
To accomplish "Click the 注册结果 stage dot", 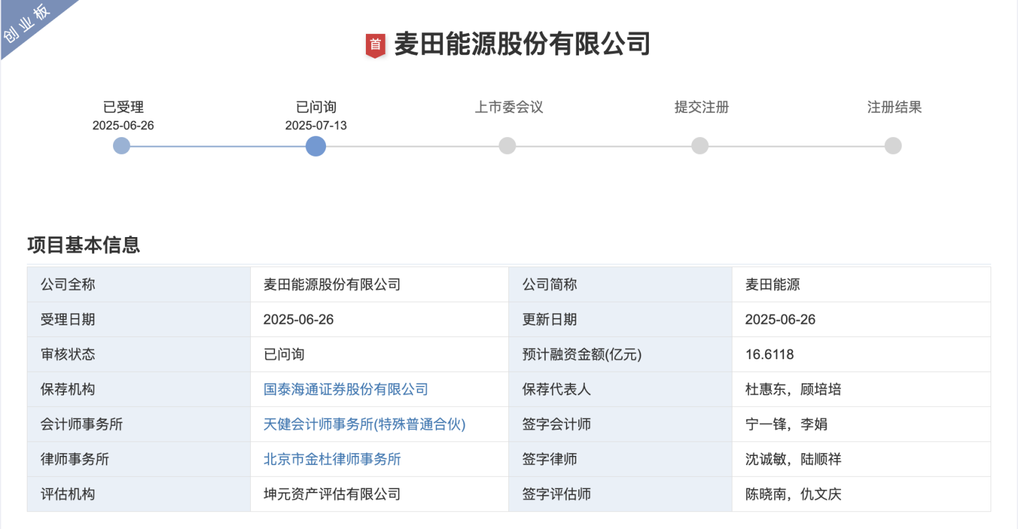I will pyautogui.click(x=893, y=146).
